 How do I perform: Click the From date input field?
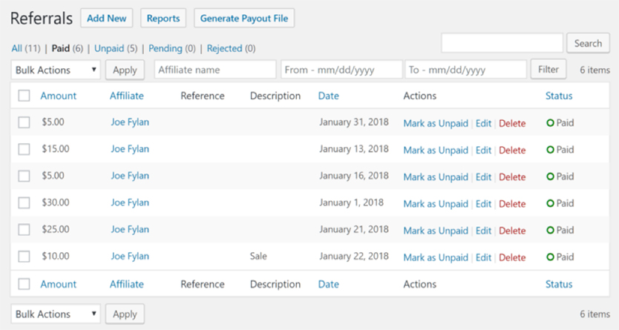point(341,70)
